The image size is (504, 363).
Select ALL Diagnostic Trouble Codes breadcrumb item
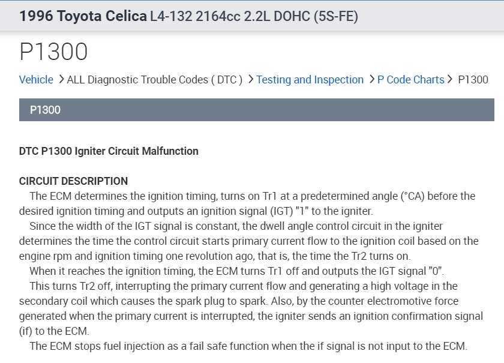tap(155, 80)
